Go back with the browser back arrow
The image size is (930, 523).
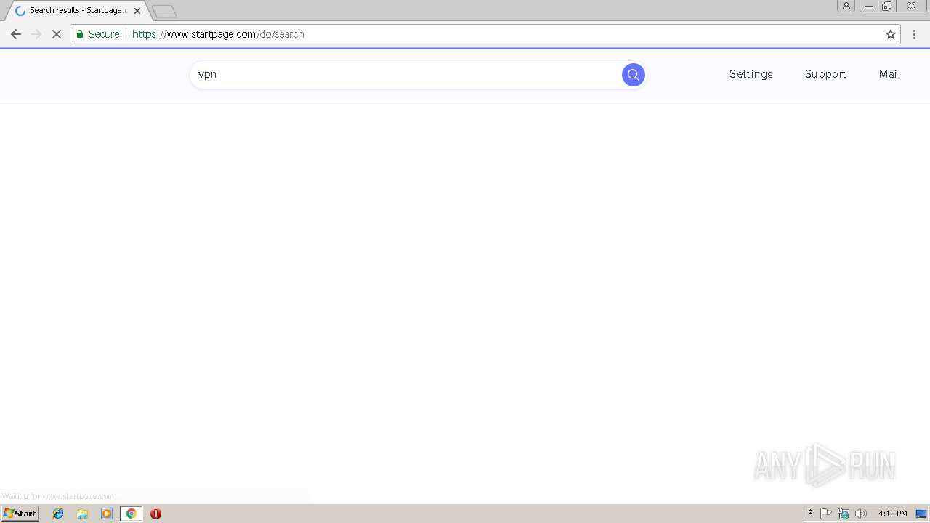point(16,34)
